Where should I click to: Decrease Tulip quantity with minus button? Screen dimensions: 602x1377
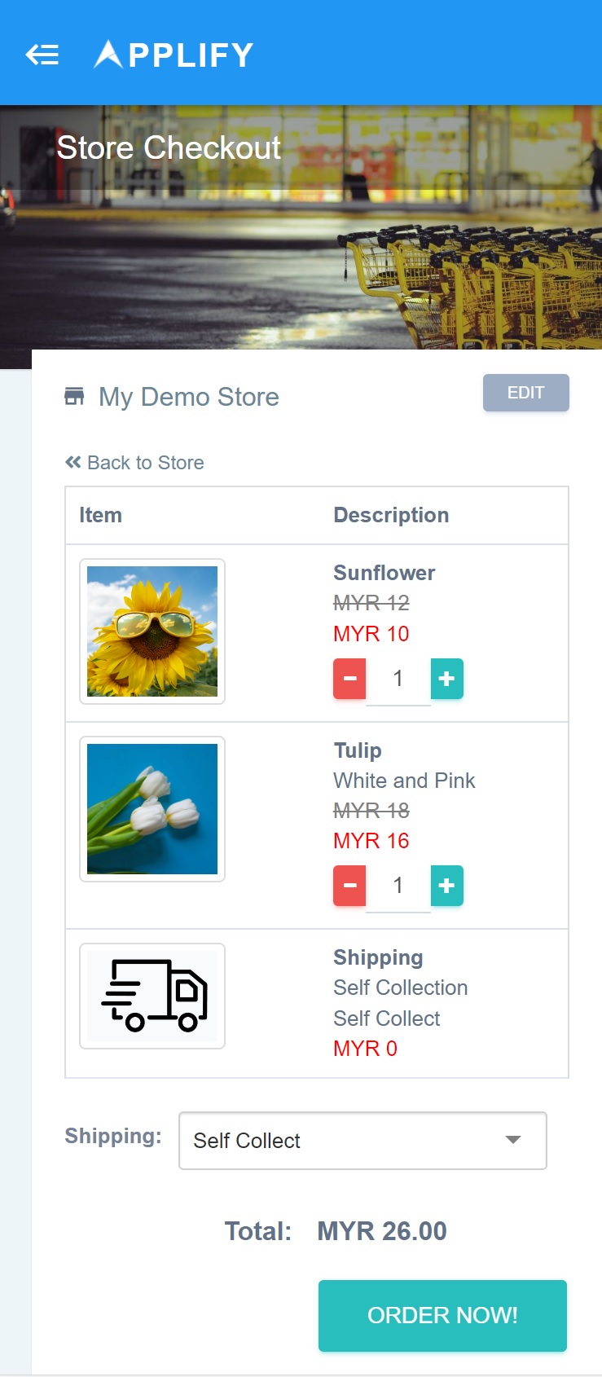349,886
